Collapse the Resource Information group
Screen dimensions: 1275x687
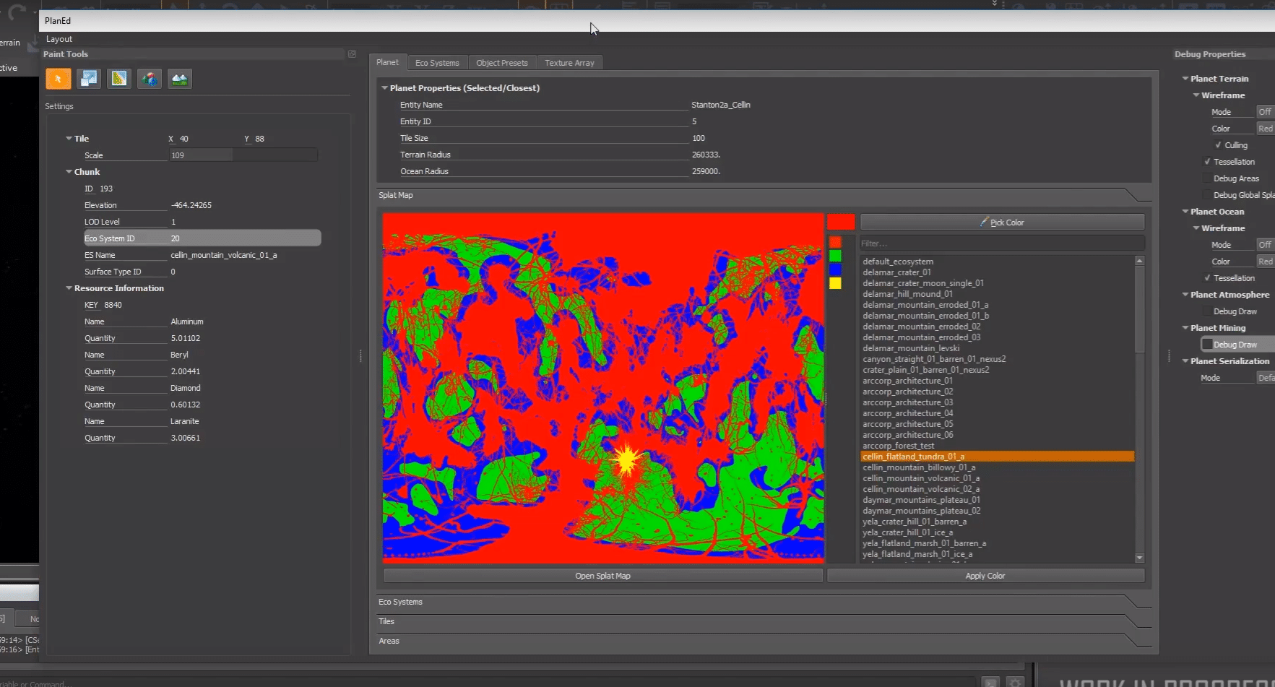(69, 288)
